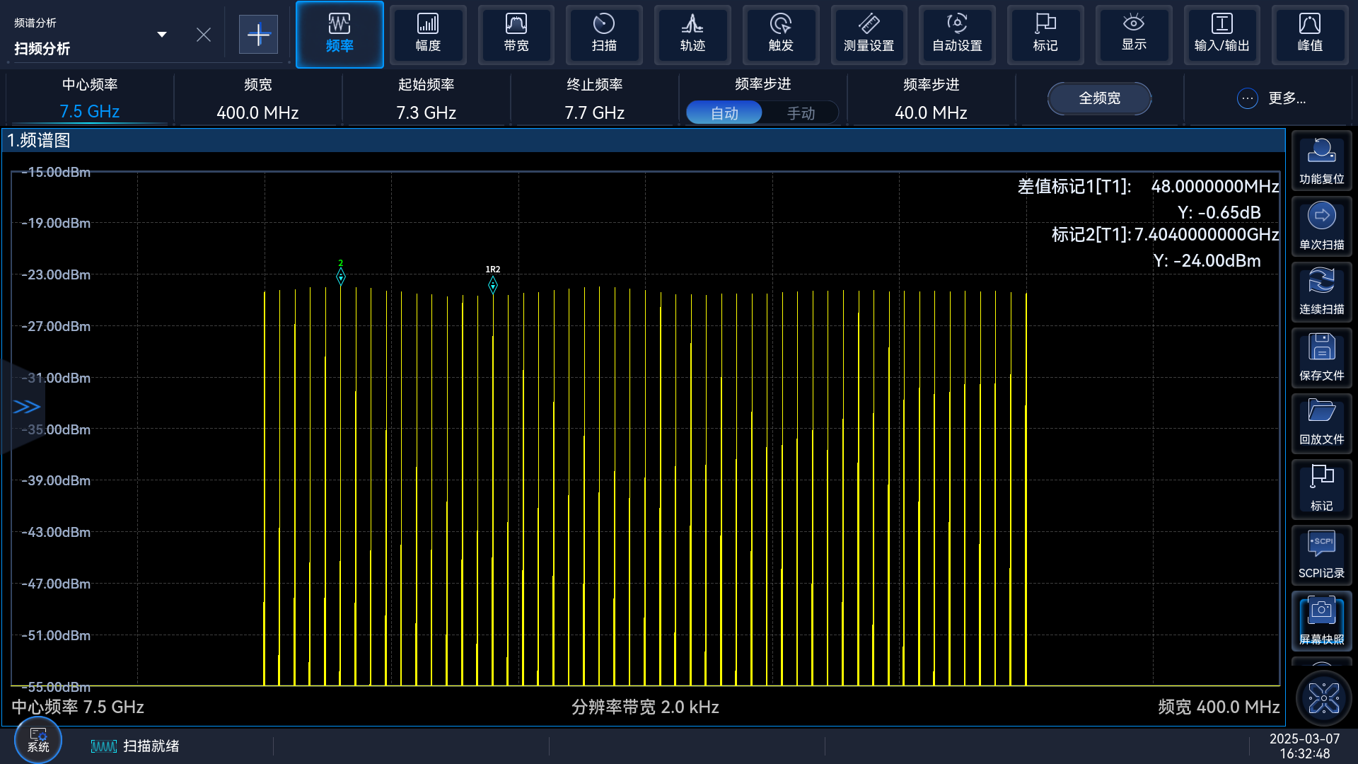
Task: Open the 触发 trigger menu icon
Action: coord(780,34)
